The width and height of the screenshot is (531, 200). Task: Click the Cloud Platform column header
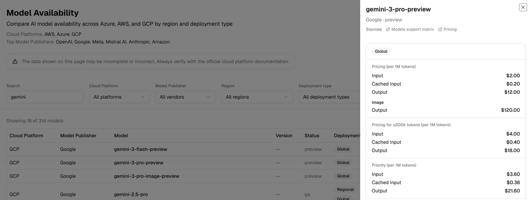[26, 135]
